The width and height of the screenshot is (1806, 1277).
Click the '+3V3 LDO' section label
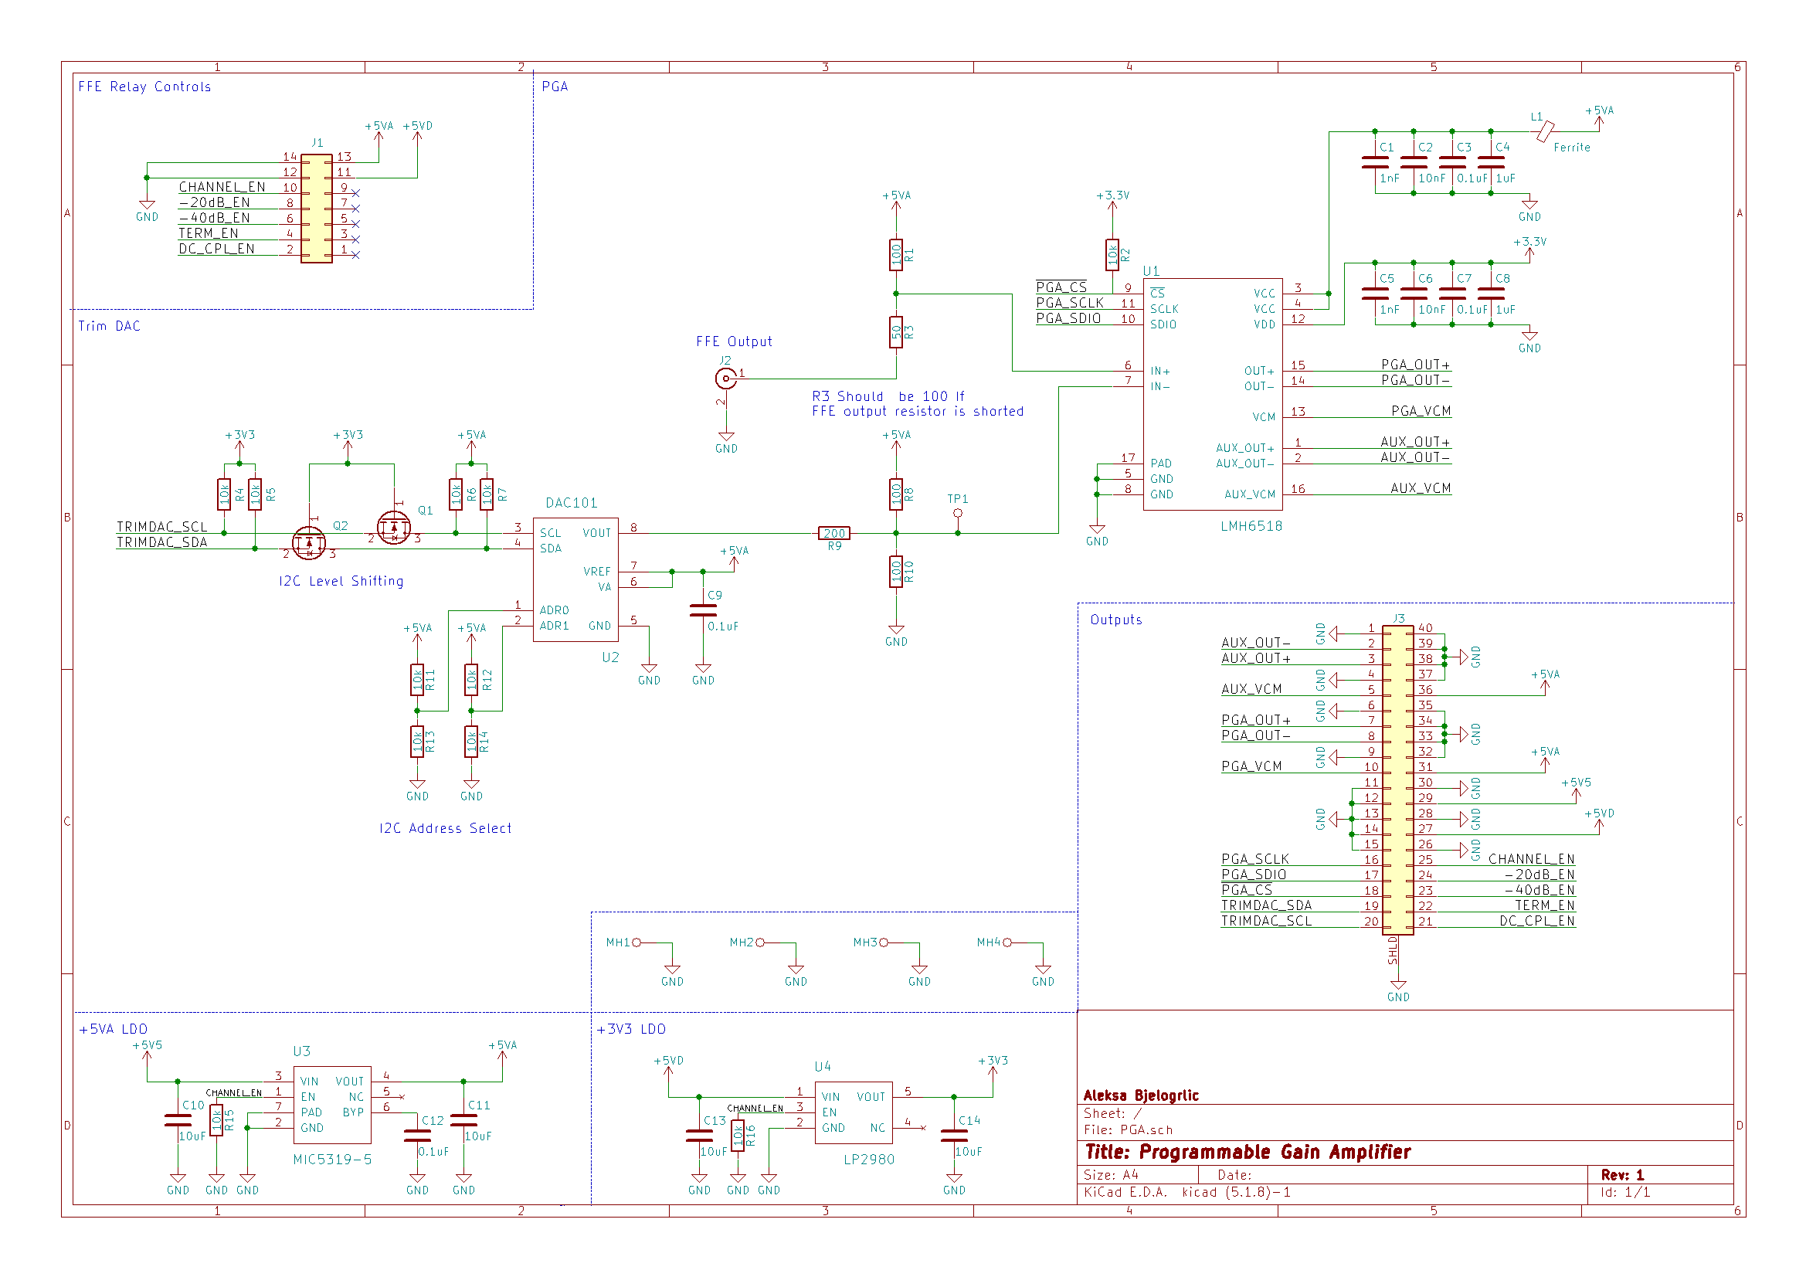[x=631, y=1029]
